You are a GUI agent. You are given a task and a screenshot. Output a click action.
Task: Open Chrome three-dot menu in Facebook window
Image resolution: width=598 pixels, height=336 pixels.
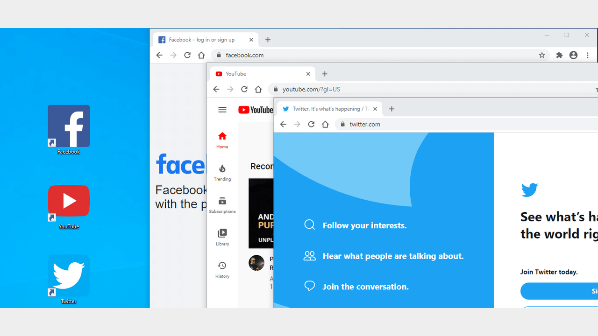tap(588, 55)
